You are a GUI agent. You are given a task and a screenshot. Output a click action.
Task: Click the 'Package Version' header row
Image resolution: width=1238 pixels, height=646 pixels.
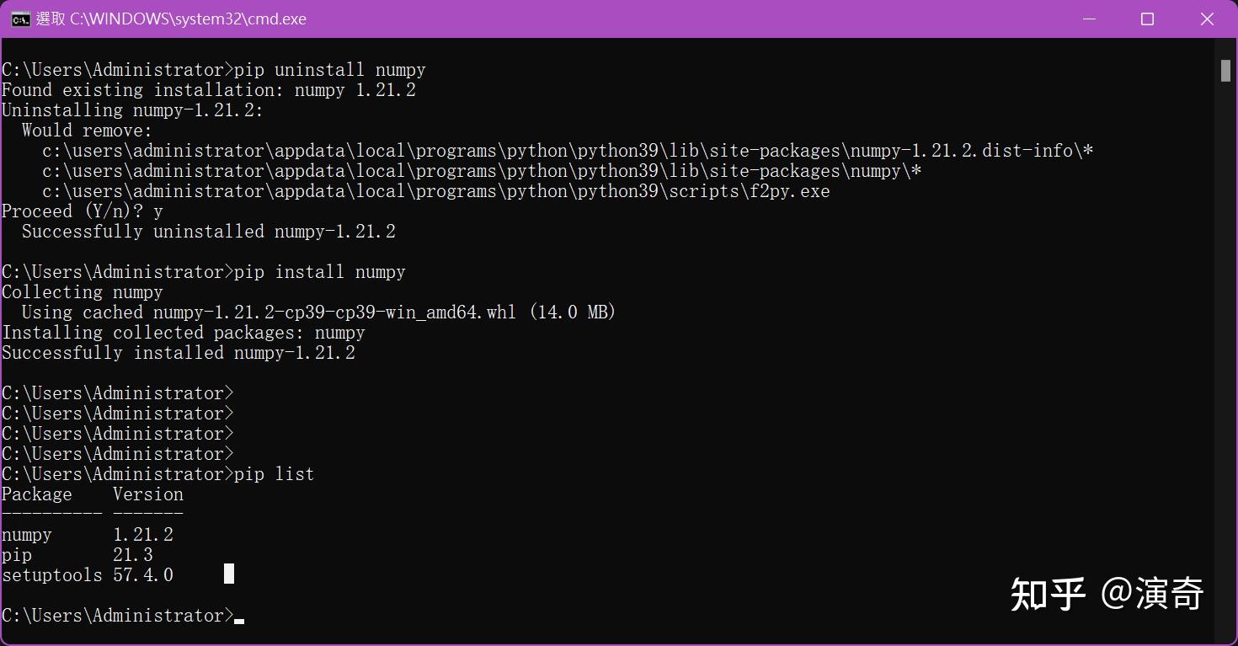tap(93, 494)
